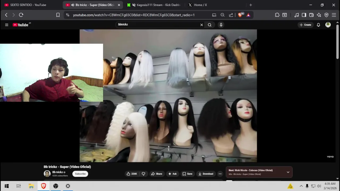Open browser extensions puzzle icon
Screen dimensions: 340x191
tap(277, 15)
